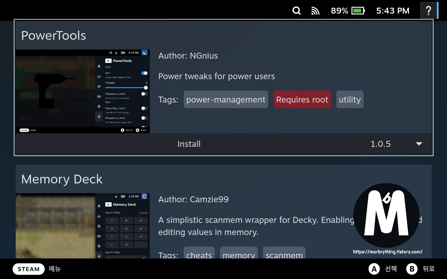Open the Memory Deck preview thumbnail
Viewport: 447px width, 279px height.
click(x=83, y=226)
